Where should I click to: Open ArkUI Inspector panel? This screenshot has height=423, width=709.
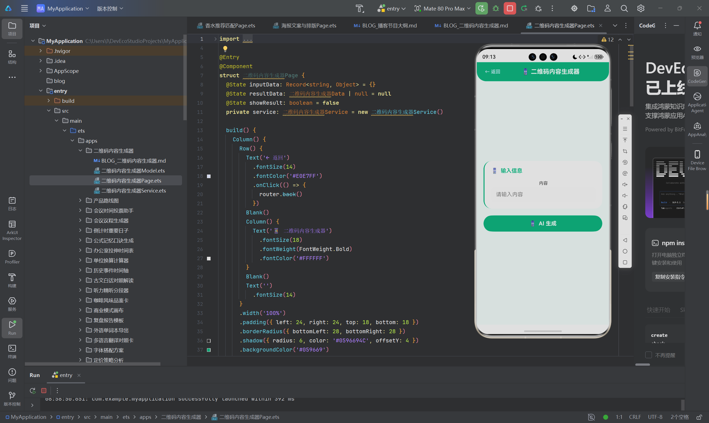pos(12,230)
